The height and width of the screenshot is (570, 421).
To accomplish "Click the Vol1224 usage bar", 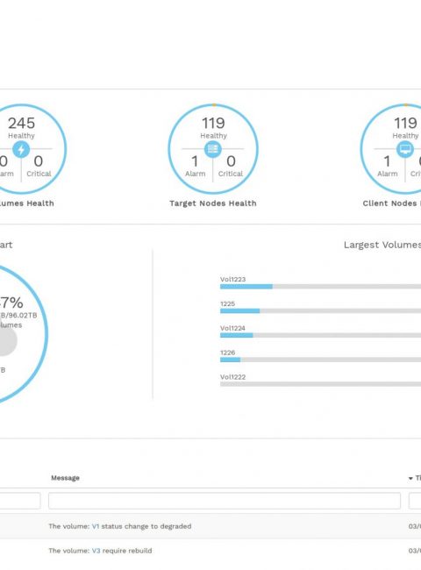I will tap(320, 335).
